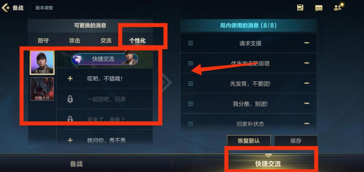Tap the plus icon beside 就问你，秀不秀
The width and height of the screenshot is (364, 172).
(70, 140)
